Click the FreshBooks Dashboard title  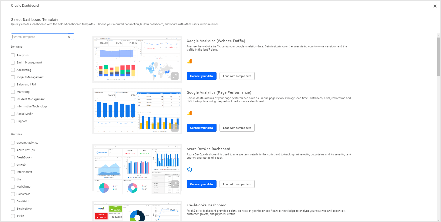coord(206,205)
